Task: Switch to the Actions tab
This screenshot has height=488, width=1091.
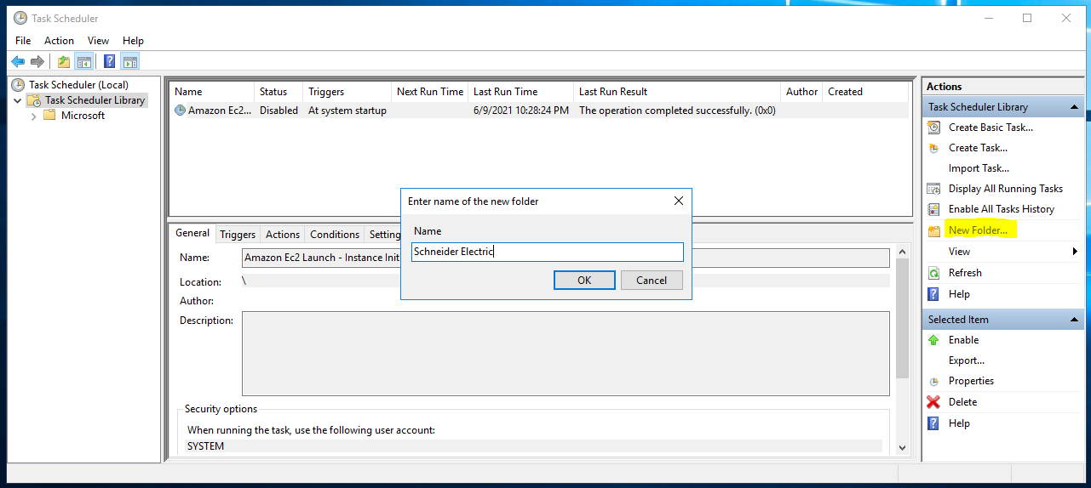Action: (283, 235)
